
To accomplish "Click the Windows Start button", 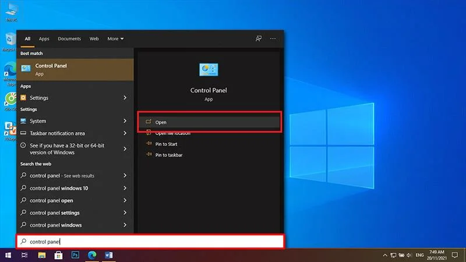I will [x=8, y=255].
